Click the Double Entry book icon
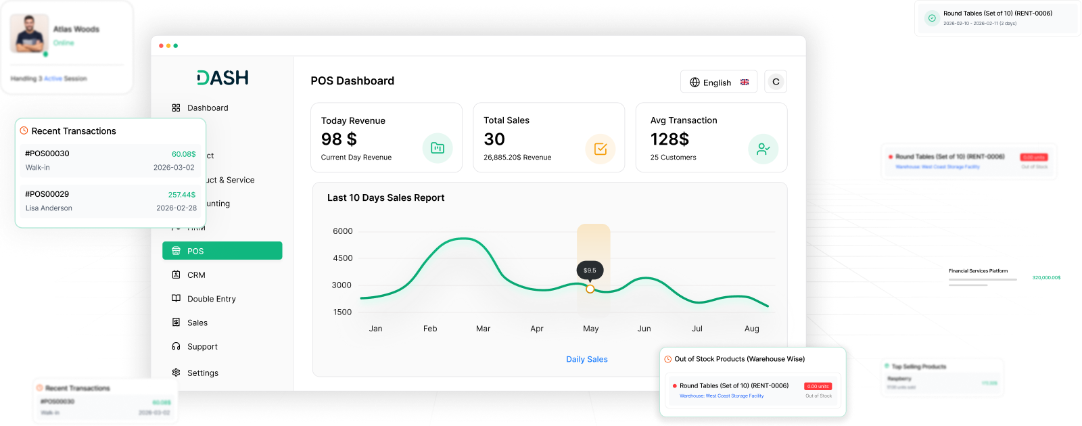The height and width of the screenshot is (426, 1082). (176, 298)
